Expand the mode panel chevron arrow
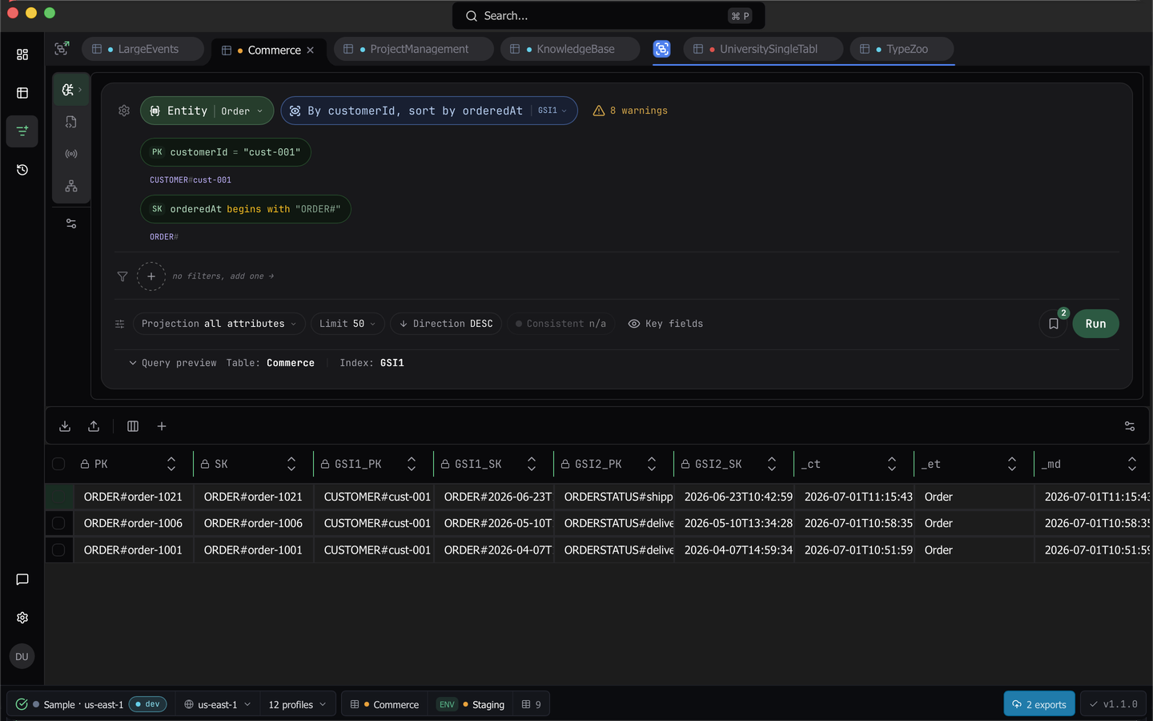Viewport: 1153px width, 721px height. (80, 90)
